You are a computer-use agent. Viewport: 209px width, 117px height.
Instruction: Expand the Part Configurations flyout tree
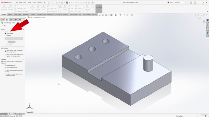pyautogui.click(x=26, y=17)
